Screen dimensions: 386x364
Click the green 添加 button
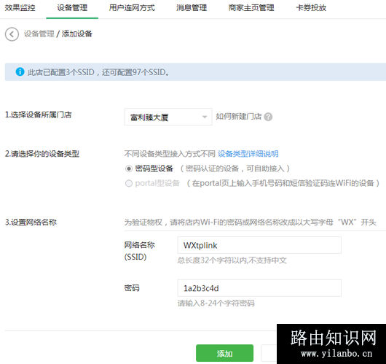[x=224, y=353]
